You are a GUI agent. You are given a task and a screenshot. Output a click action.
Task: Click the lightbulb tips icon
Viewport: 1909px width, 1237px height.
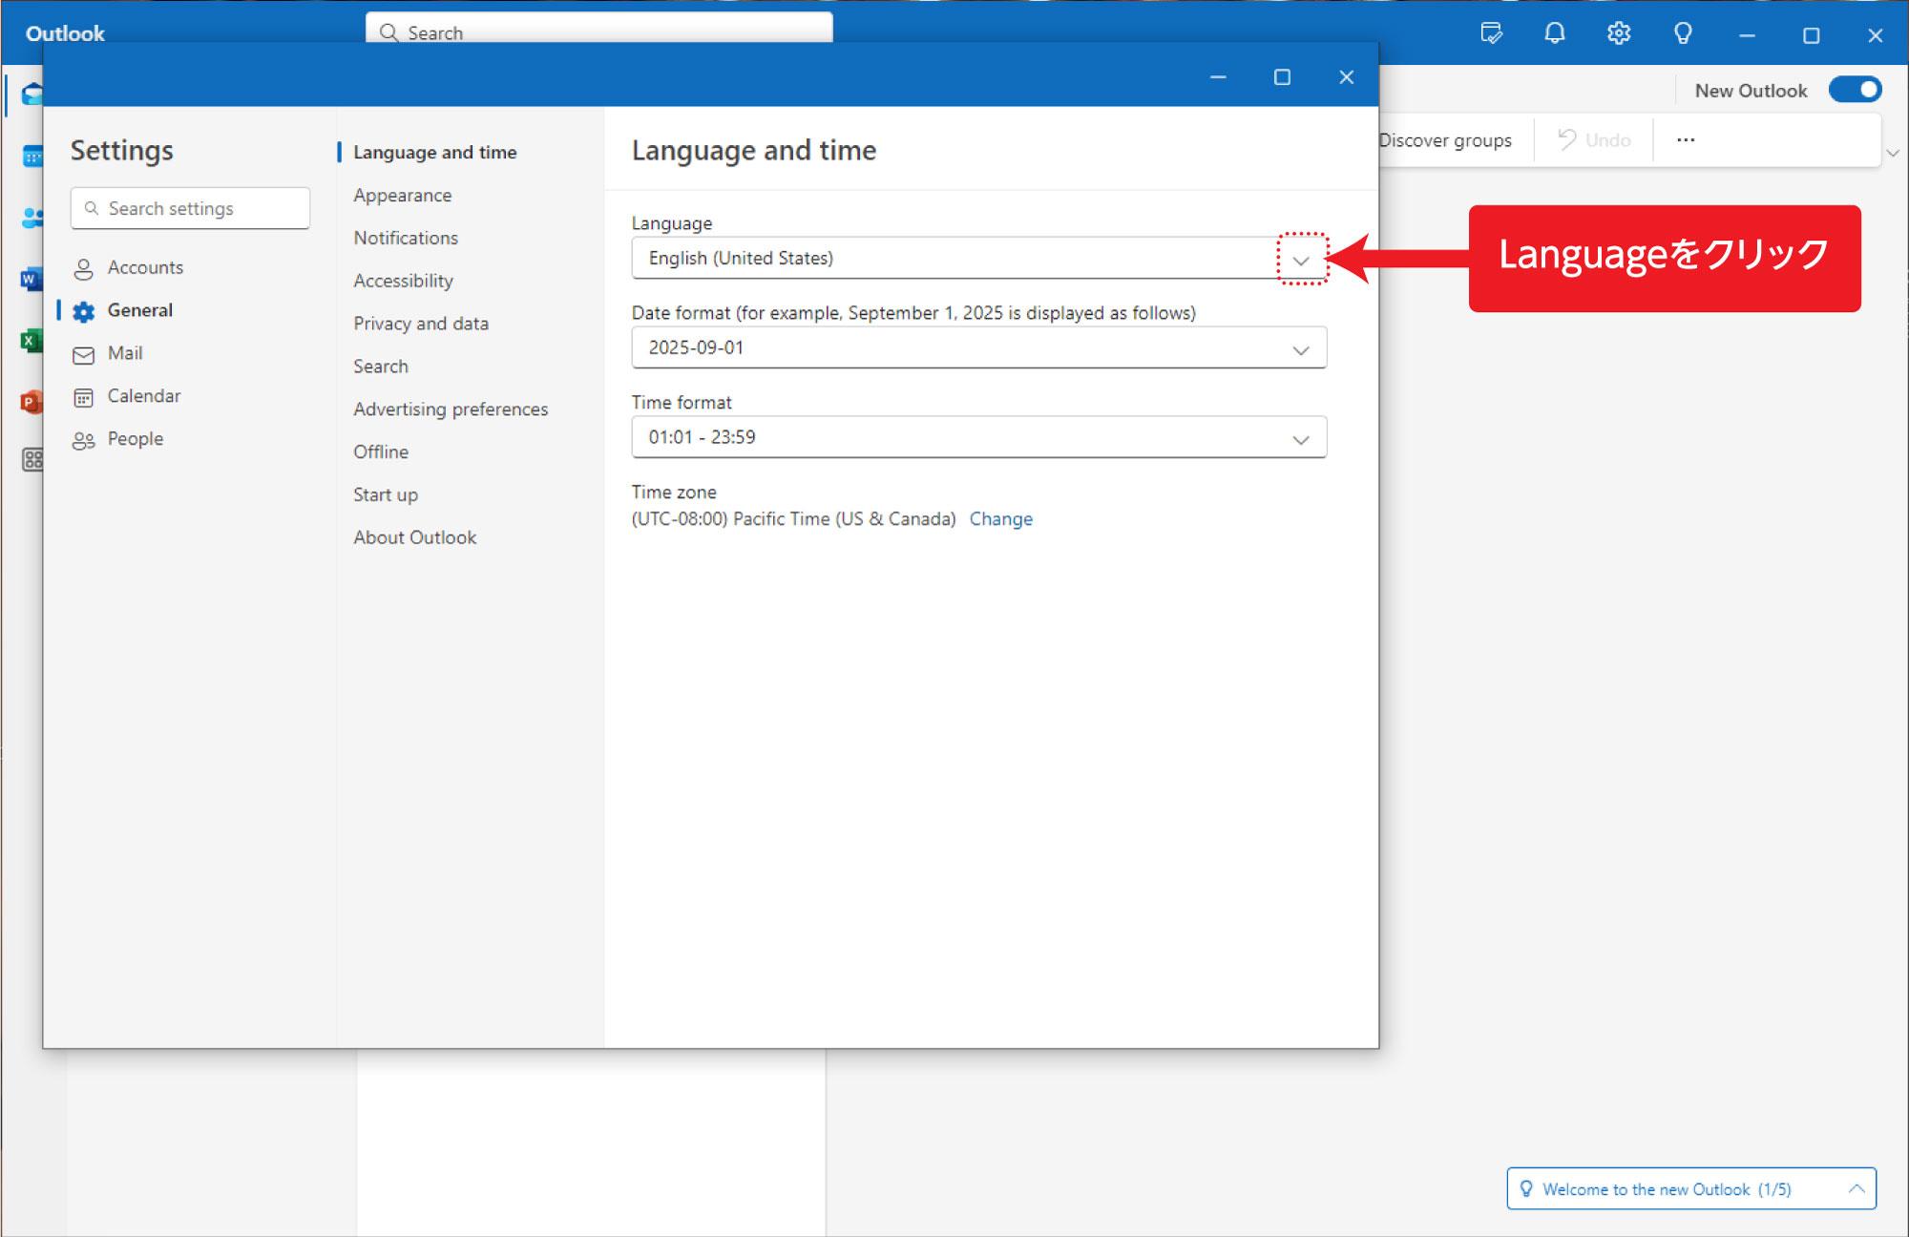click(1683, 34)
